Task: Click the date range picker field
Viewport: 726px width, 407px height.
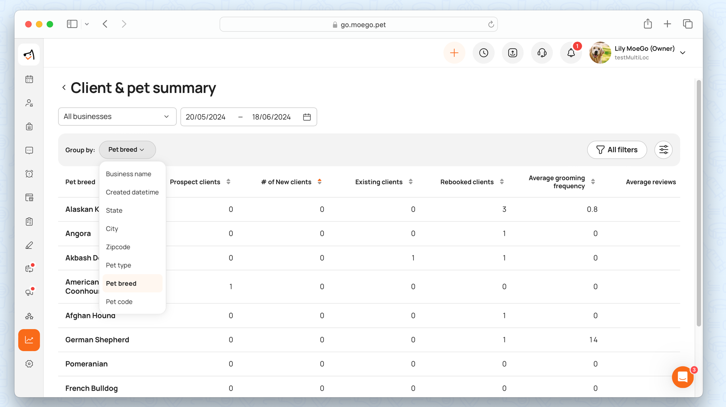Action: 248,117
